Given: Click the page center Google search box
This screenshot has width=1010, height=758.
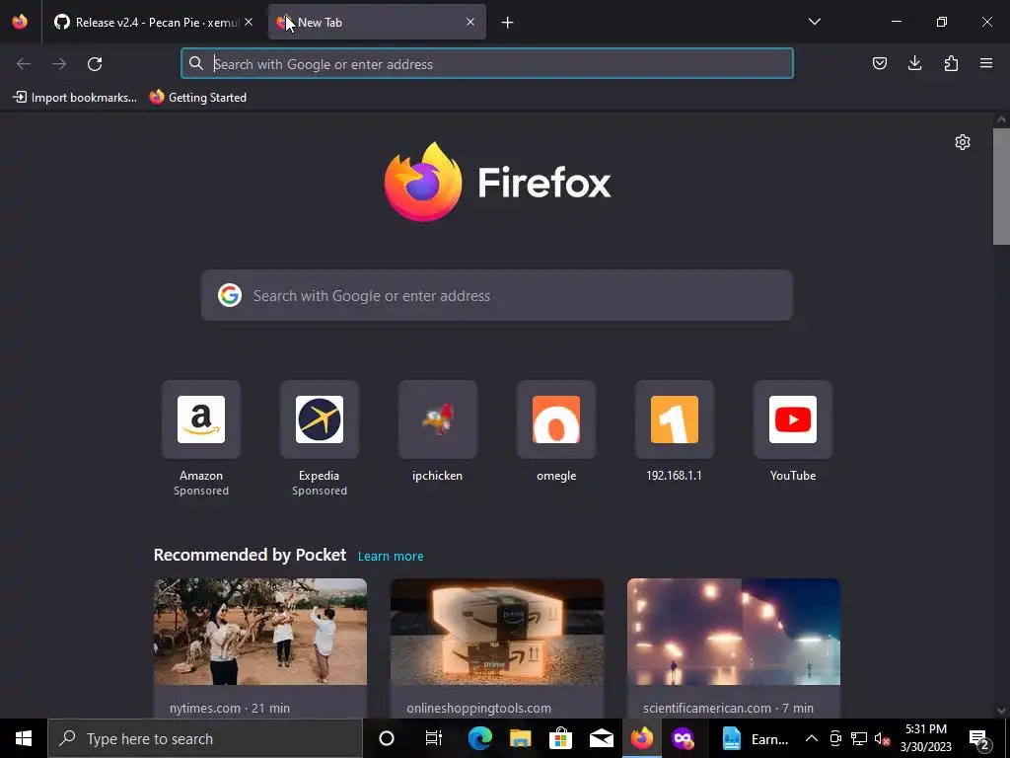Looking at the screenshot, I should 497,295.
